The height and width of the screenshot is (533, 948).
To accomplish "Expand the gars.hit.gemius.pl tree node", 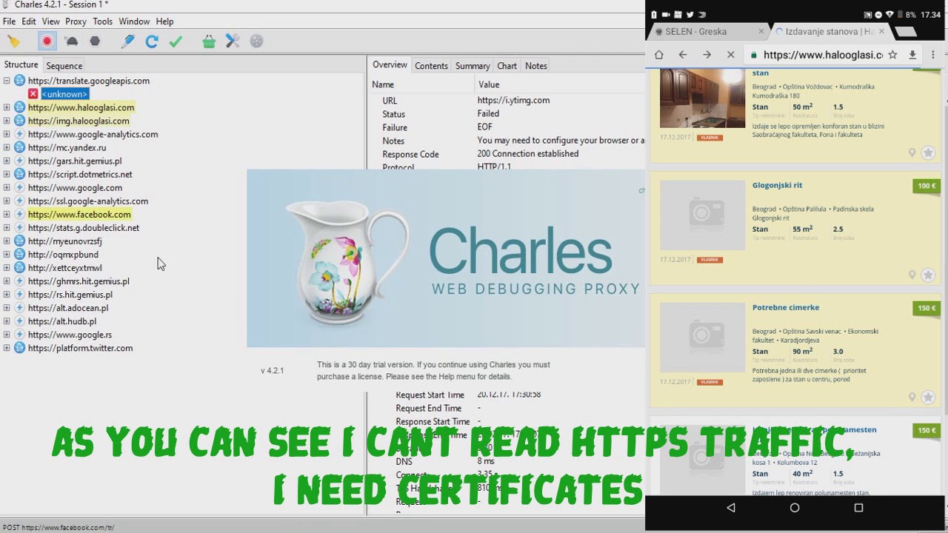I will pos(7,161).
